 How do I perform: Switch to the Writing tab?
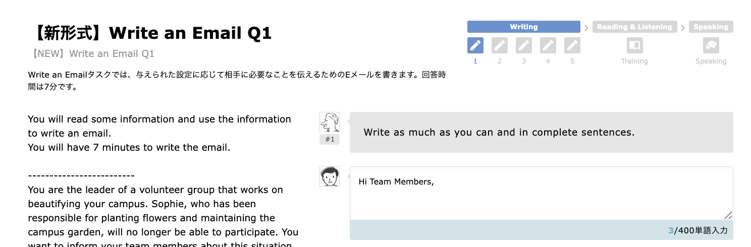(x=523, y=27)
